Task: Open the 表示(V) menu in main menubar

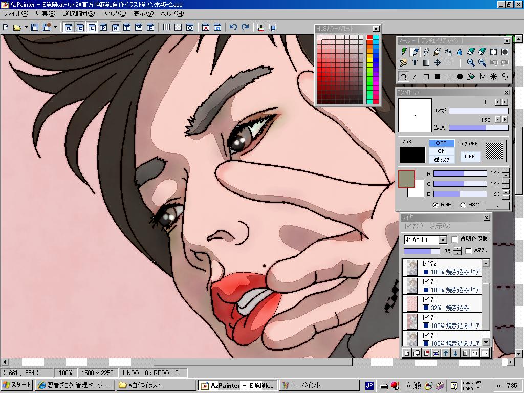Action: 143,14
